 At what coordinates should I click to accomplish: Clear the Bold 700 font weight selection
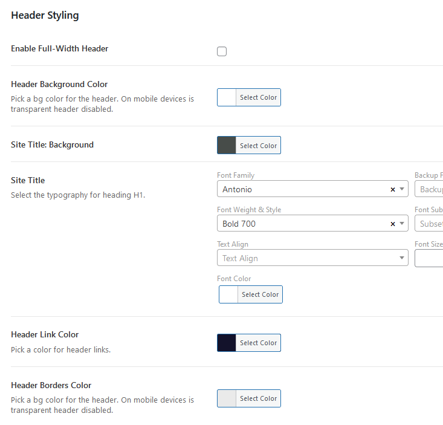[392, 224]
